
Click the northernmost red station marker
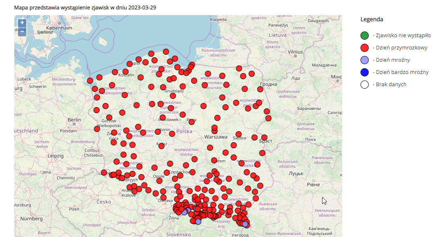coord(166,51)
